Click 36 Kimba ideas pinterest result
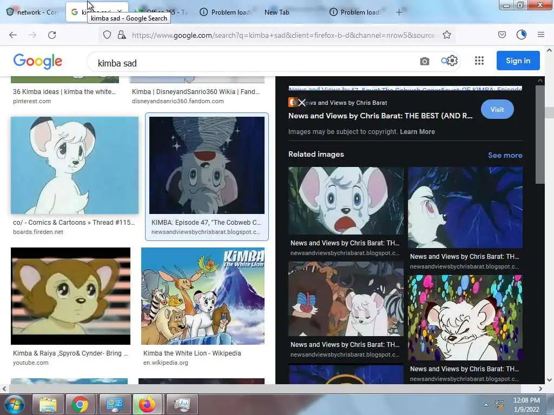554x415 pixels. point(64,92)
